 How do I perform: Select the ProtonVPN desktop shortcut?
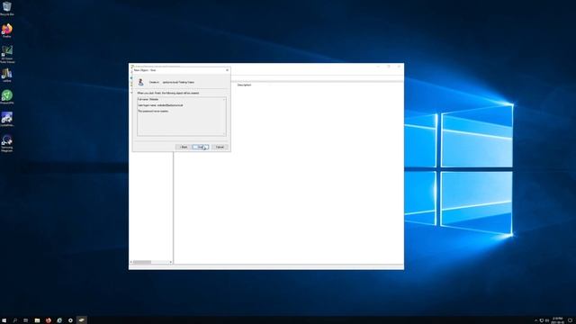click(7, 97)
